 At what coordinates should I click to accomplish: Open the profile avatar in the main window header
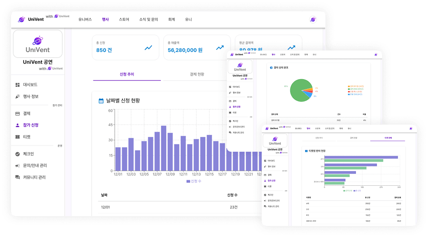point(313,19)
